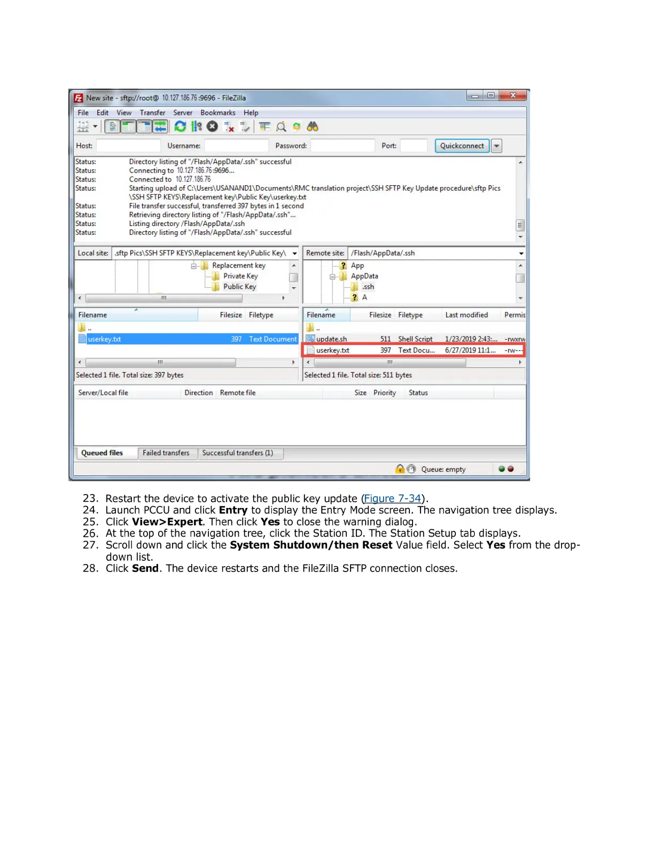The image size is (654, 846).
Task: Select the .ssh folder in remote tree
Action: [x=368, y=287]
